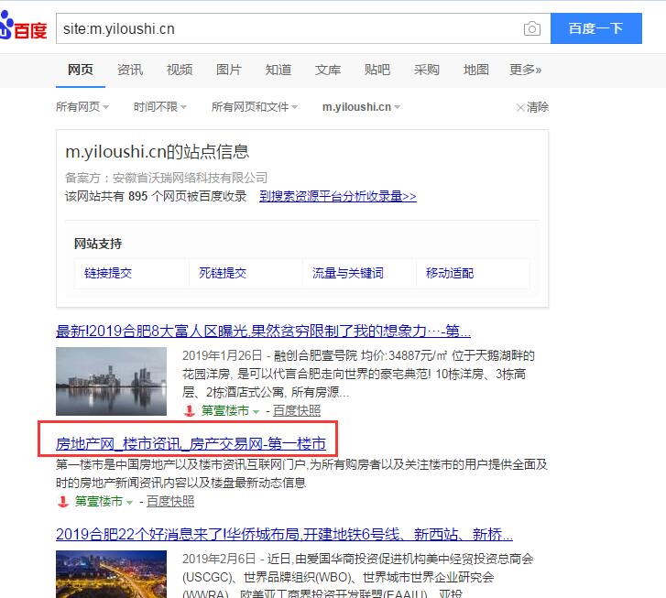This screenshot has width=666, height=598.
Task: Click the m.yiloushi.cn的站点信息 heading
Action: [158, 152]
